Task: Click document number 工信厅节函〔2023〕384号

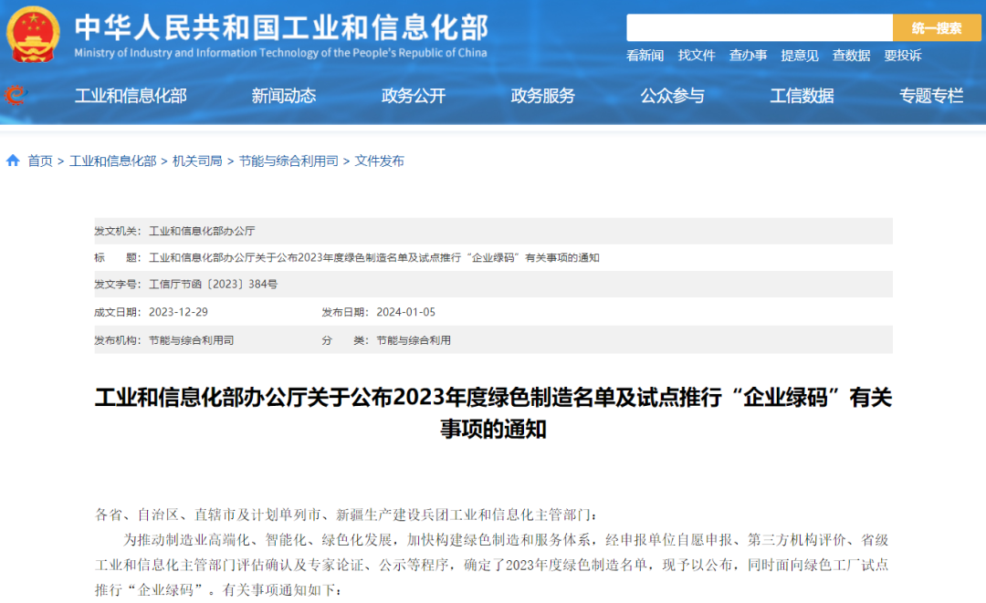Action: (x=213, y=285)
